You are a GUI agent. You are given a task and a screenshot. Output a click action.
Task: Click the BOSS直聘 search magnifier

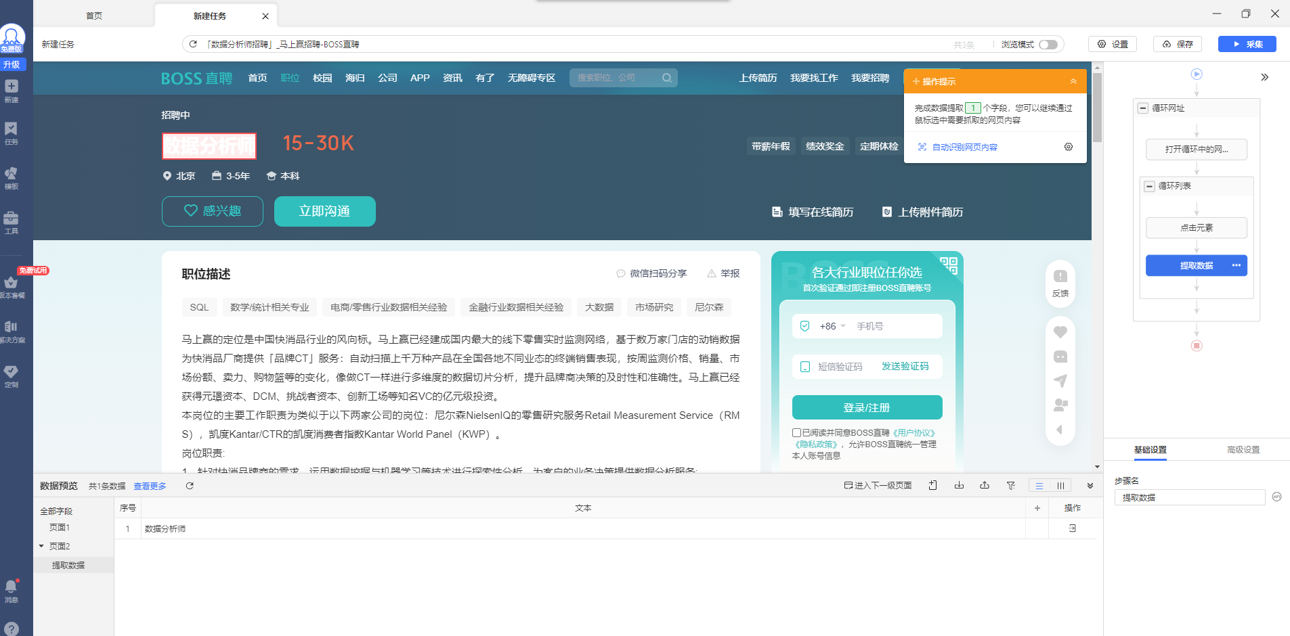(x=667, y=78)
